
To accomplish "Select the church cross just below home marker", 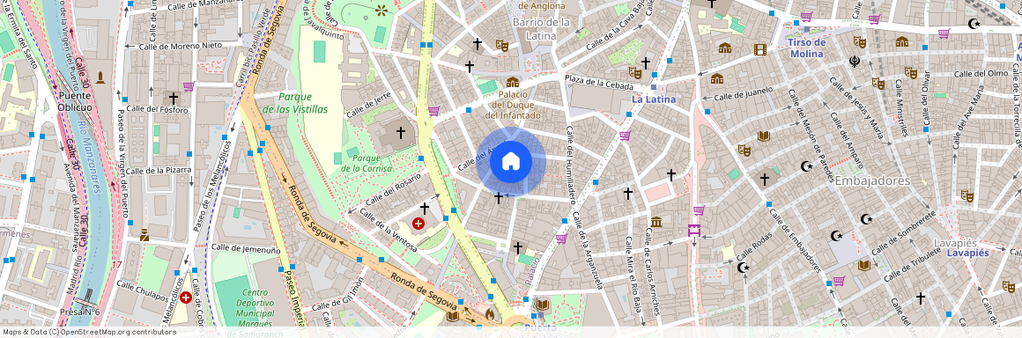I will pos(499,197).
